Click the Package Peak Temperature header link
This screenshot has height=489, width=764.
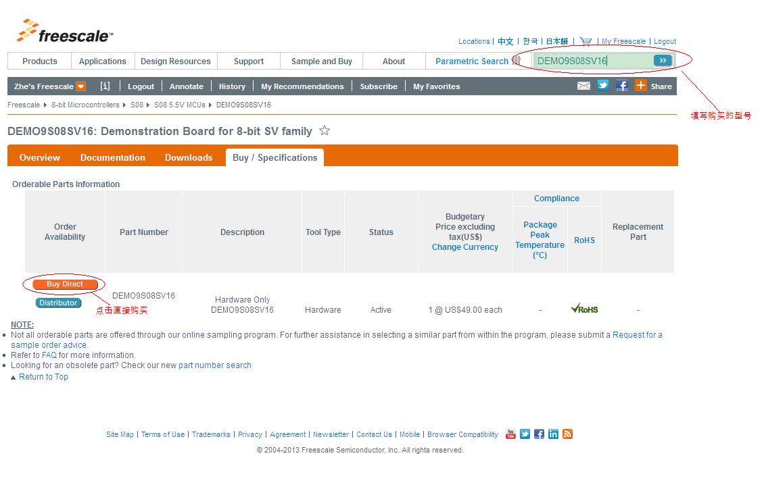tap(540, 240)
